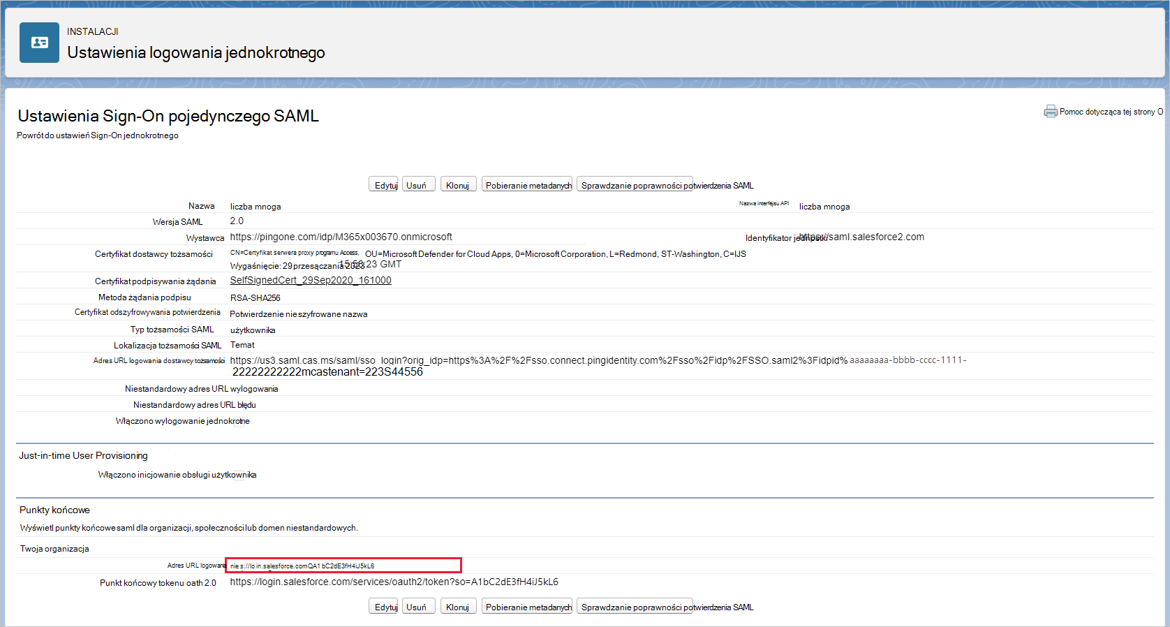Image resolution: width=1170 pixels, height=627 pixels.
Task: Click the issuer URL https://pingone.com/idp/M365x003670.onmicrosoft
Action: coord(341,237)
